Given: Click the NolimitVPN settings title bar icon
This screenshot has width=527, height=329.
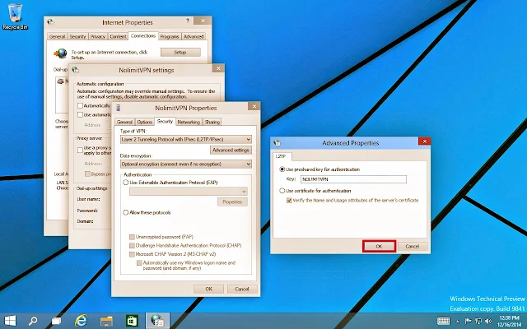Looking at the screenshot, I should point(75,70).
